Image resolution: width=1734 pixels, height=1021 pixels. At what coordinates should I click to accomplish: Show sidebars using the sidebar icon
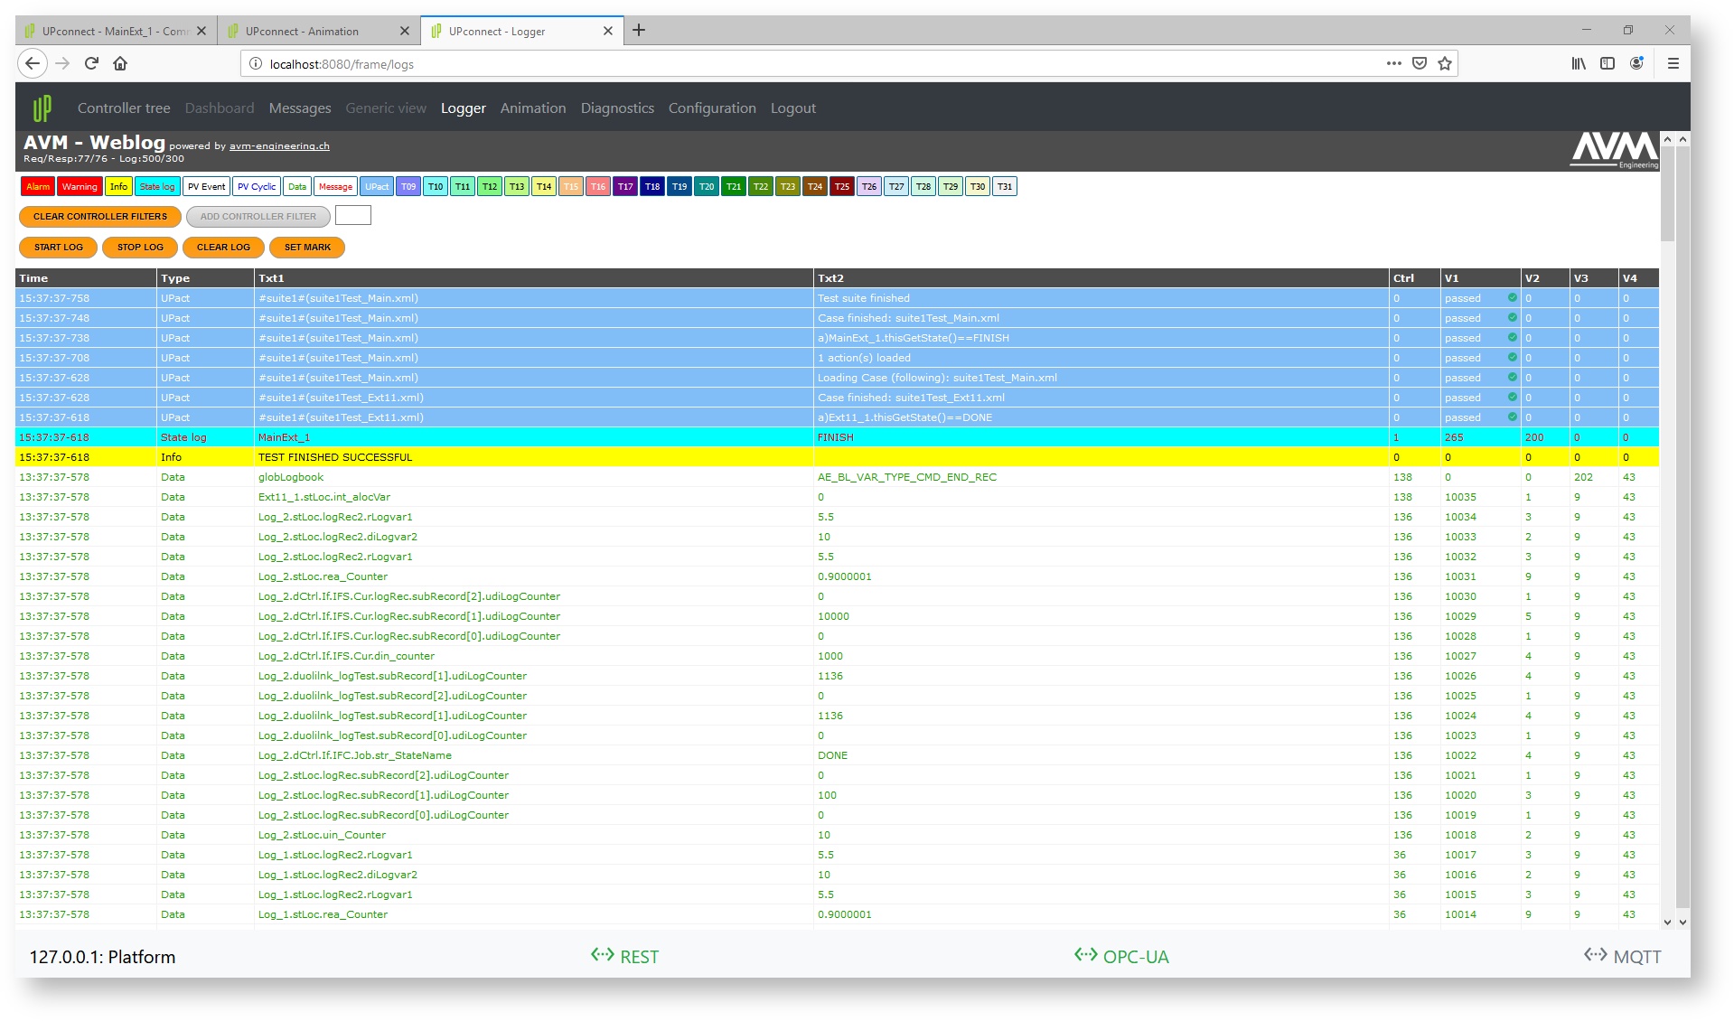(x=1607, y=63)
